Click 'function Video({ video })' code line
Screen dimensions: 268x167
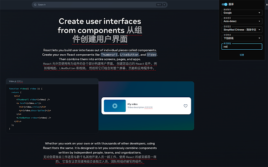tap(26, 89)
